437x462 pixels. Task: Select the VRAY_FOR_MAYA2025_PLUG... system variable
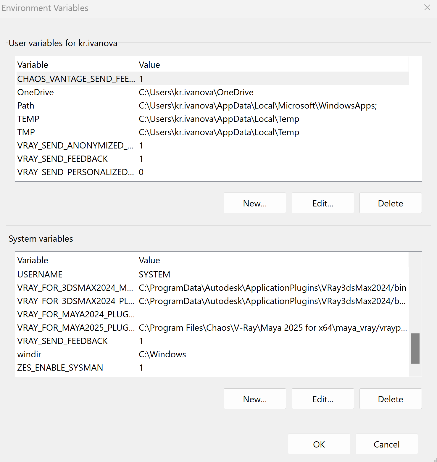coord(212,327)
